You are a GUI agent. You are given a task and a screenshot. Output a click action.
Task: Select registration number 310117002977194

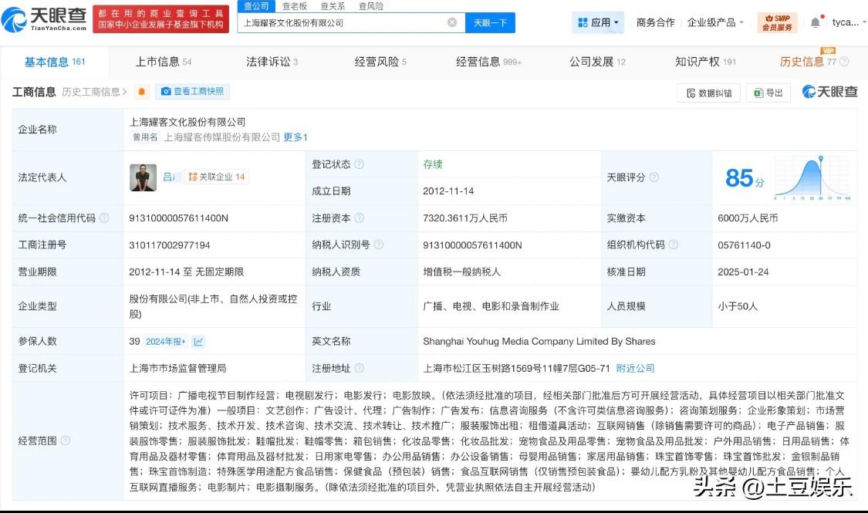[170, 245]
